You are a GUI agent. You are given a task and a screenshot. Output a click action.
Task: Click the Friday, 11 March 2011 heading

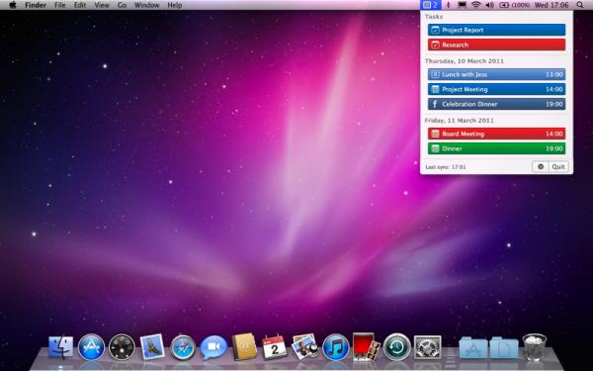(x=460, y=121)
